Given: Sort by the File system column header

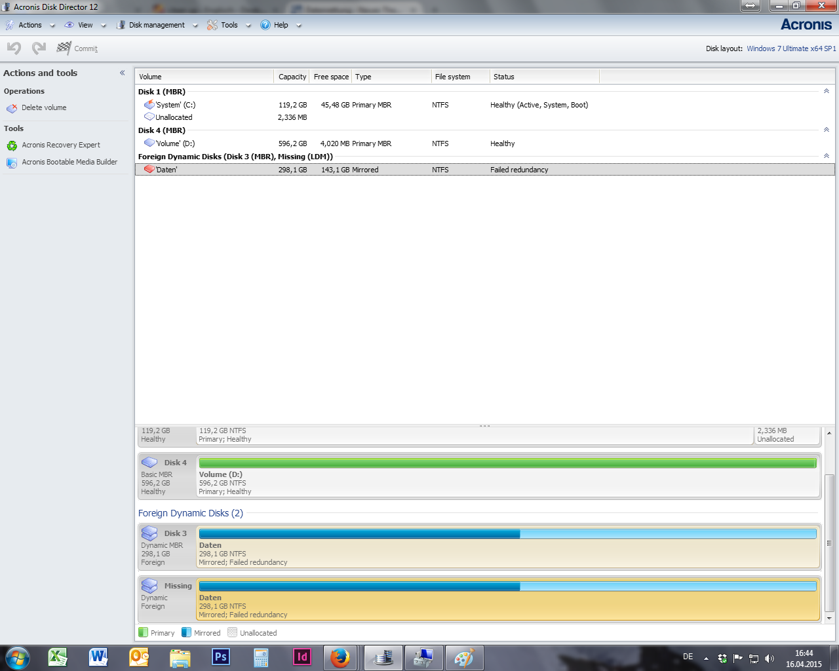Looking at the screenshot, I should (x=461, y=77).
